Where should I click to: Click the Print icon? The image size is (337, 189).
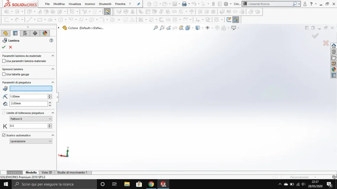(184, 4)
